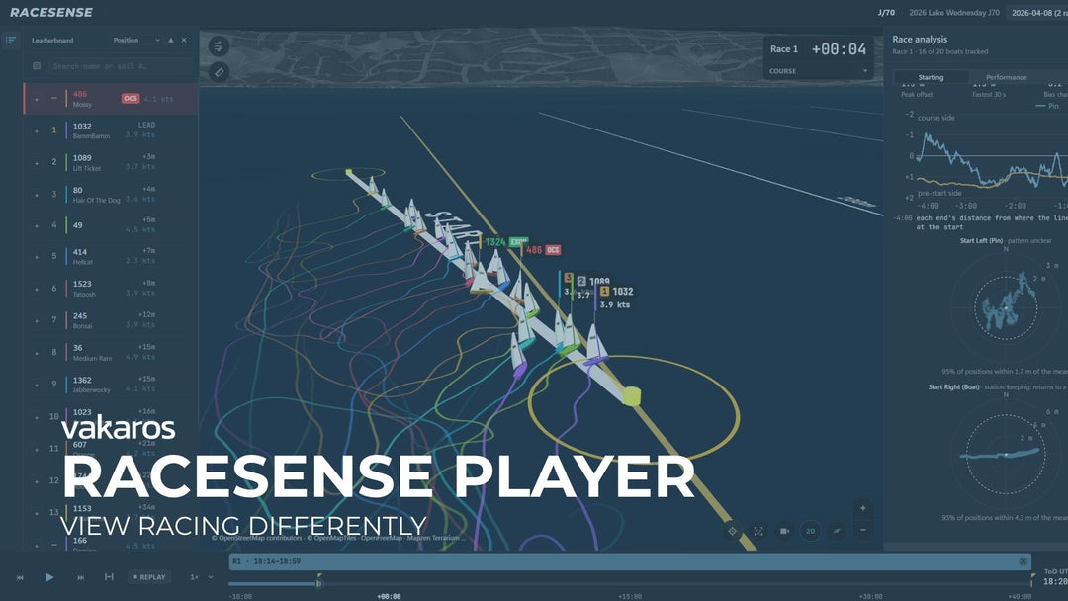Click green color bar of boat 1089

coord(67,162)
